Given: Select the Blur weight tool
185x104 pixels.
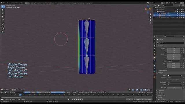Looking at the screenshot, I should pyautogui.click(x=3, y=10).
